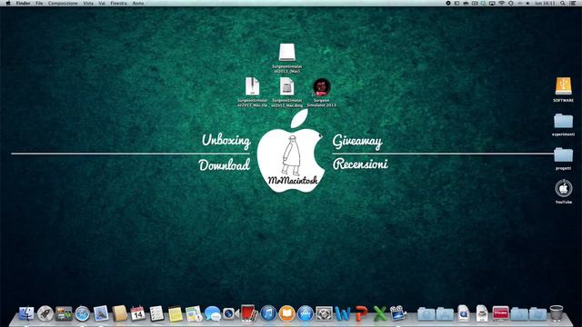Open Mail stamp icon in Dock
Viewport: 582px width, 327px height.
point(101,313)
